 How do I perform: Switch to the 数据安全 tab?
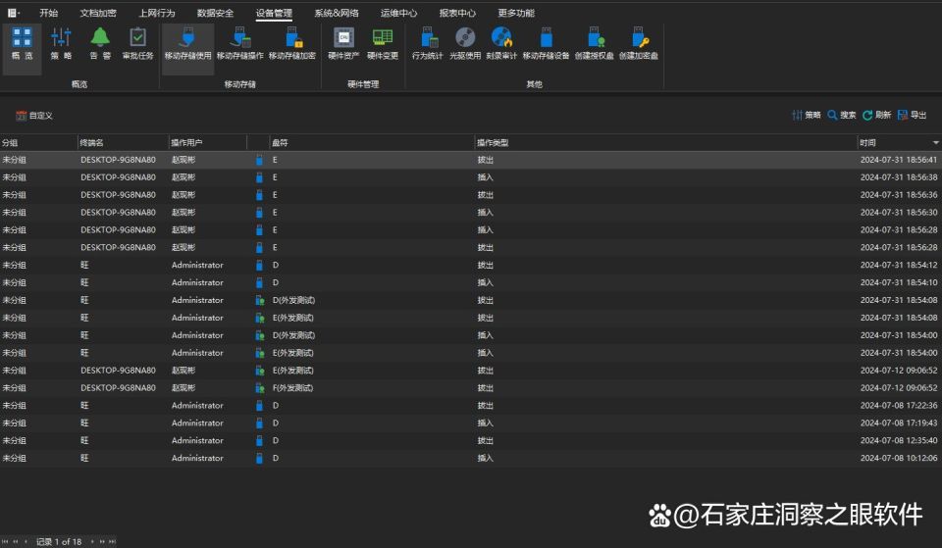coord(215,13)
